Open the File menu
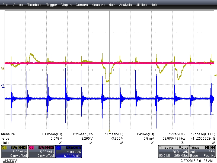Viewport: 217px width, 163px height. 5,5
